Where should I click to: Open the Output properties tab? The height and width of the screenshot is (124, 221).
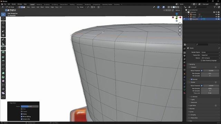tap(184, 56)
